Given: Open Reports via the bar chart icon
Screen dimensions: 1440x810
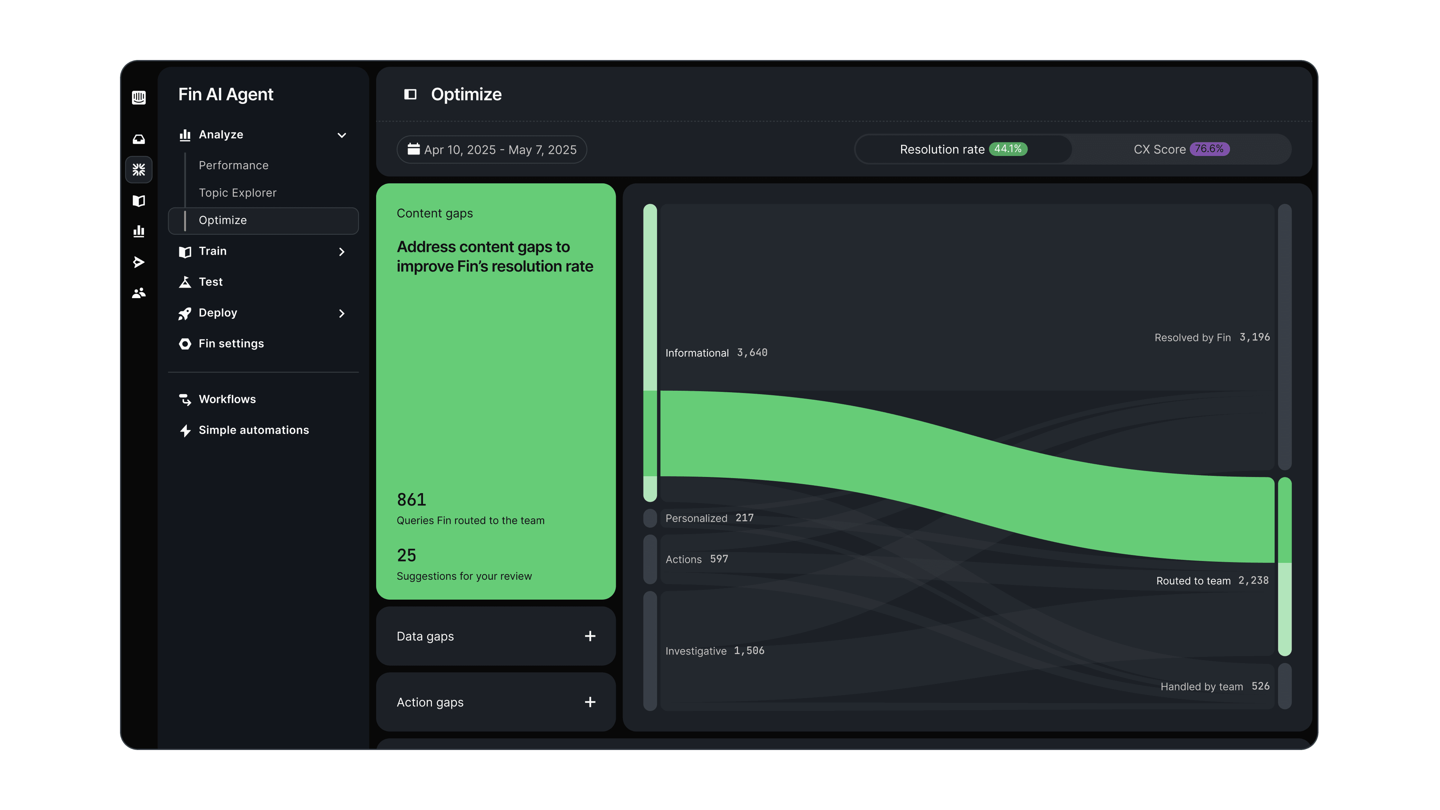Looking at the screenshot, I should point(139,231).
